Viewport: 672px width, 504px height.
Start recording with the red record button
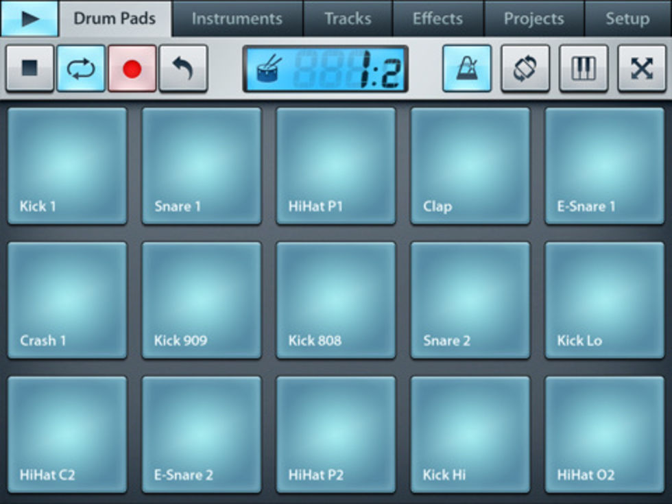coord(132,68)
